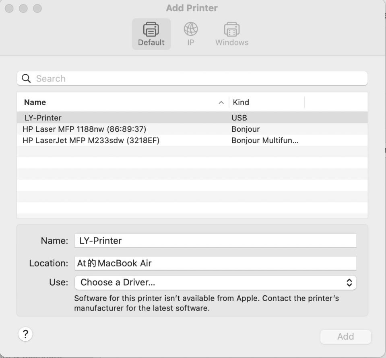The width and height of the screenshot is (386, 358).
Task: Minimize the Add Printer window
Action: click(x=23, y=8)
